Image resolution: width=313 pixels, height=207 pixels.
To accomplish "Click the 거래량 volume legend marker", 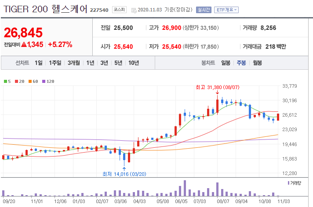I will coord(288,183).
